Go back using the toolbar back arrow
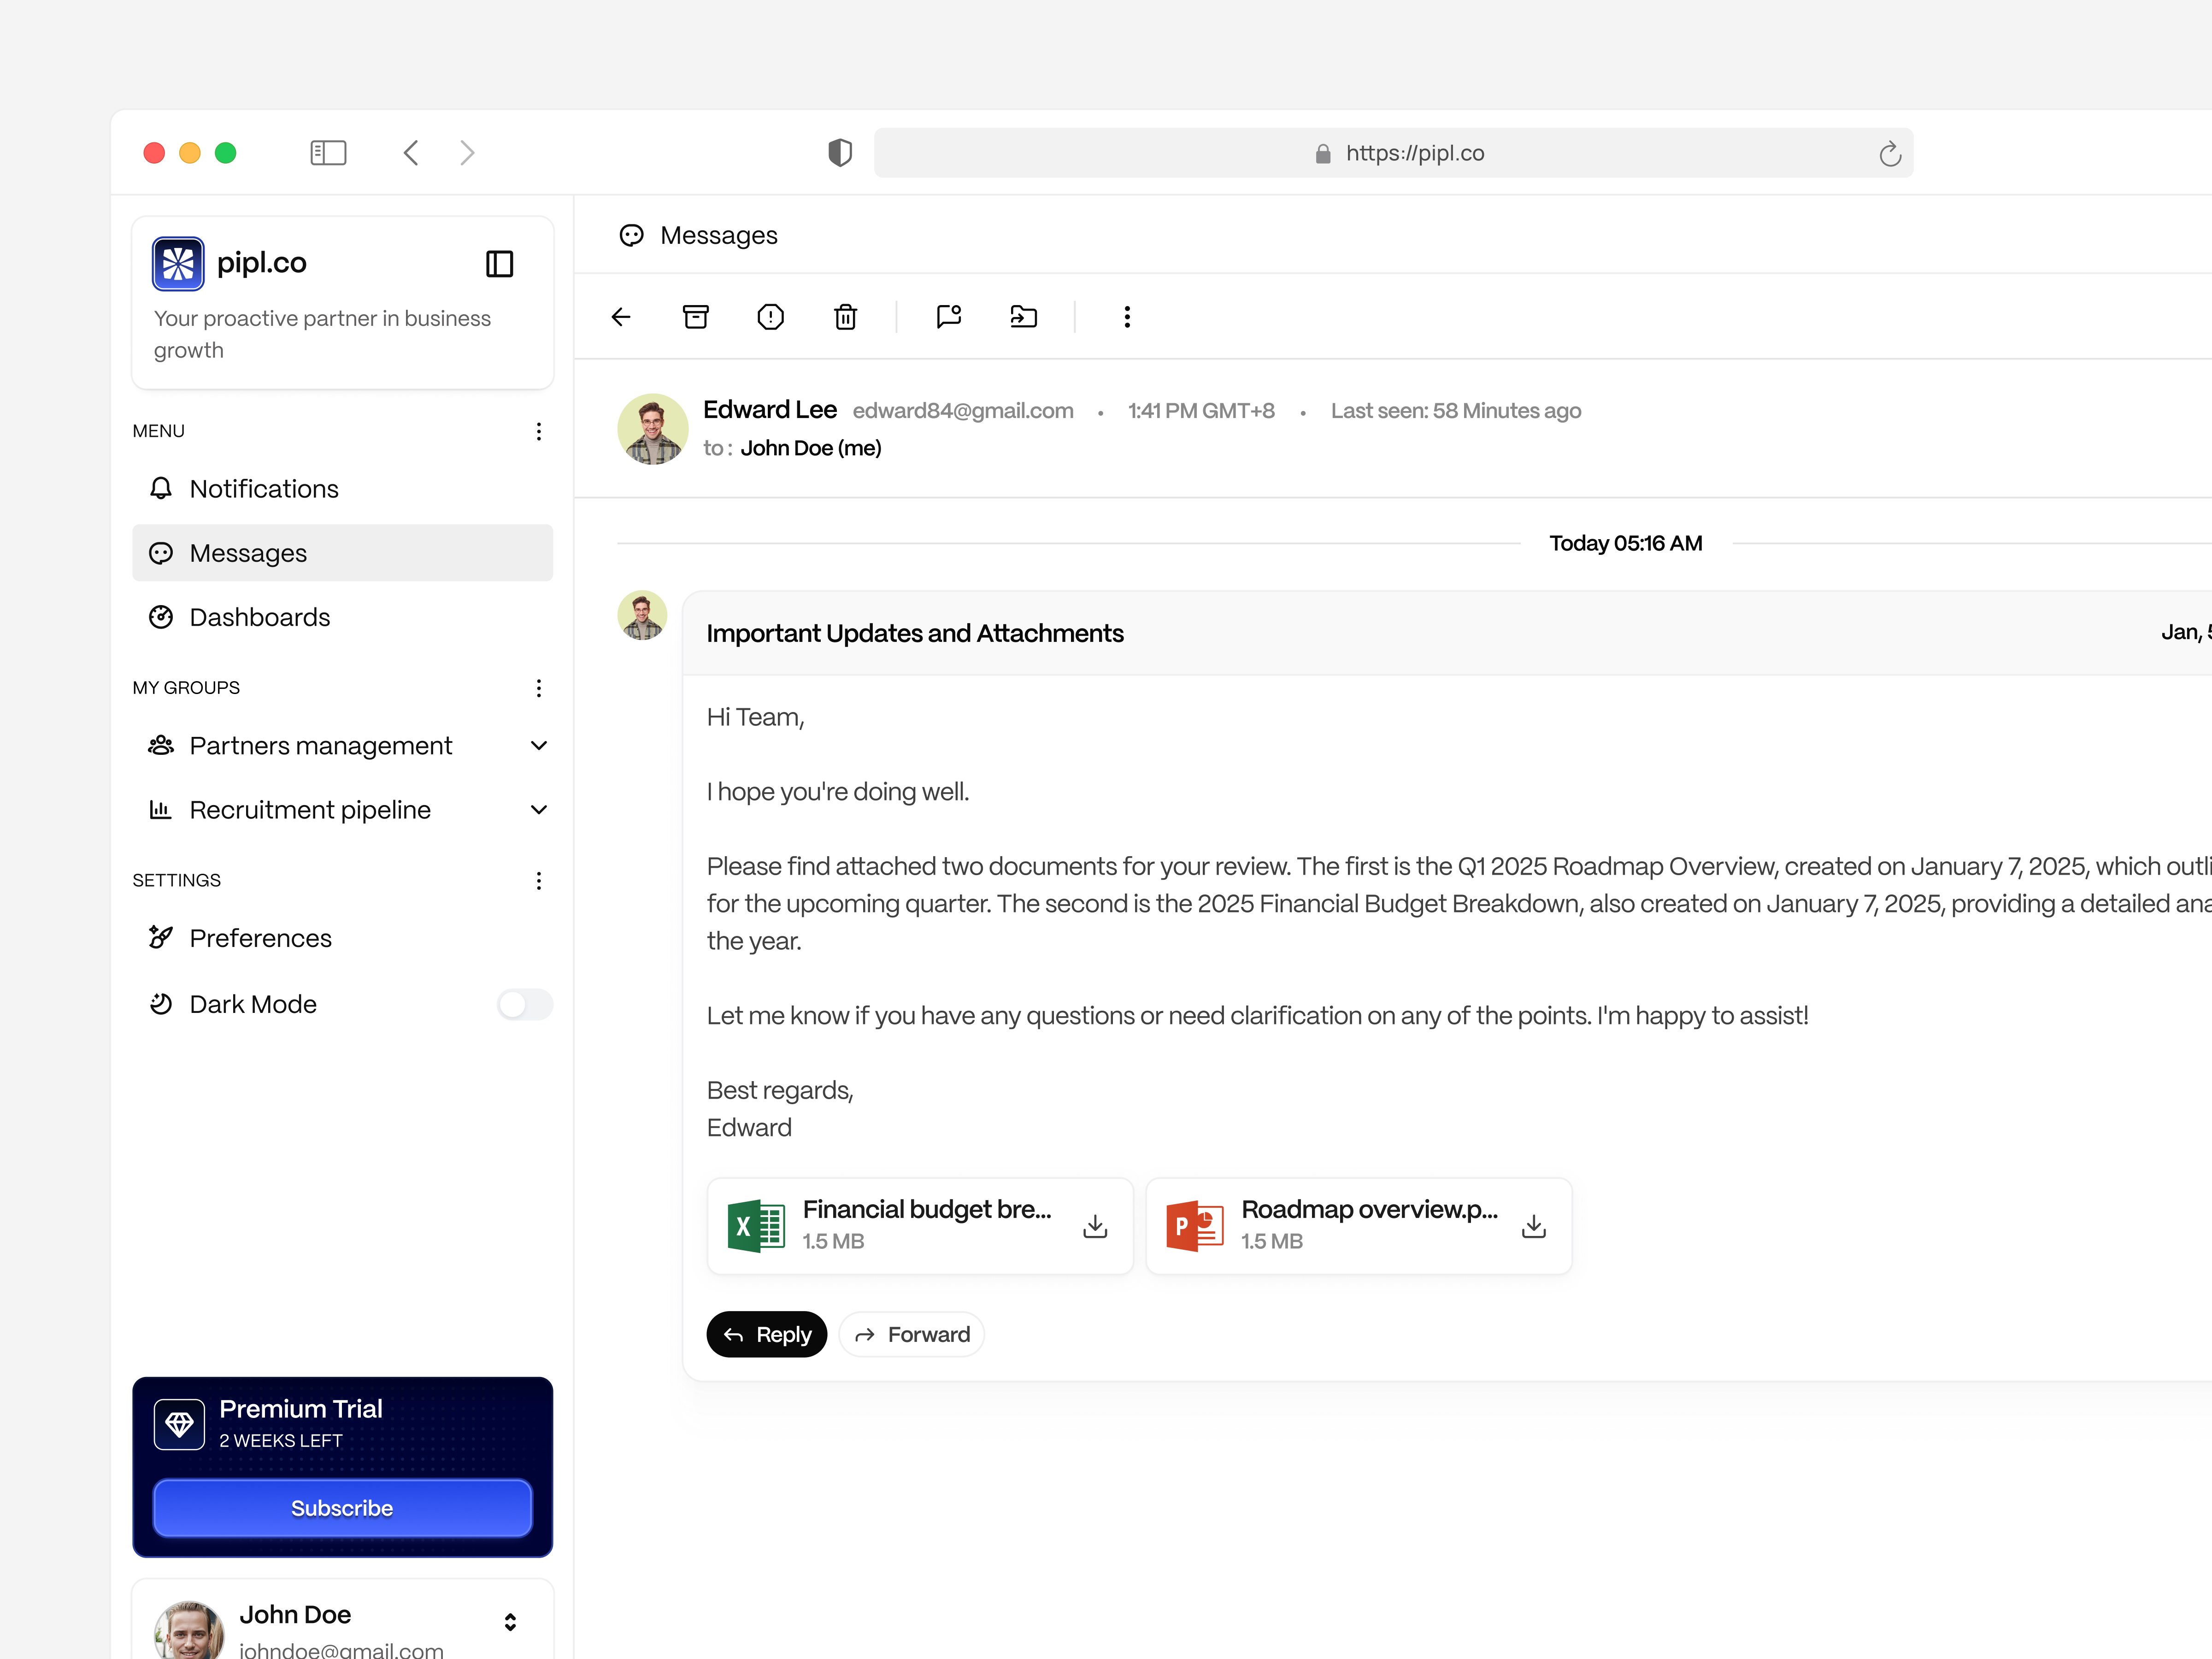 pos(620,316)
